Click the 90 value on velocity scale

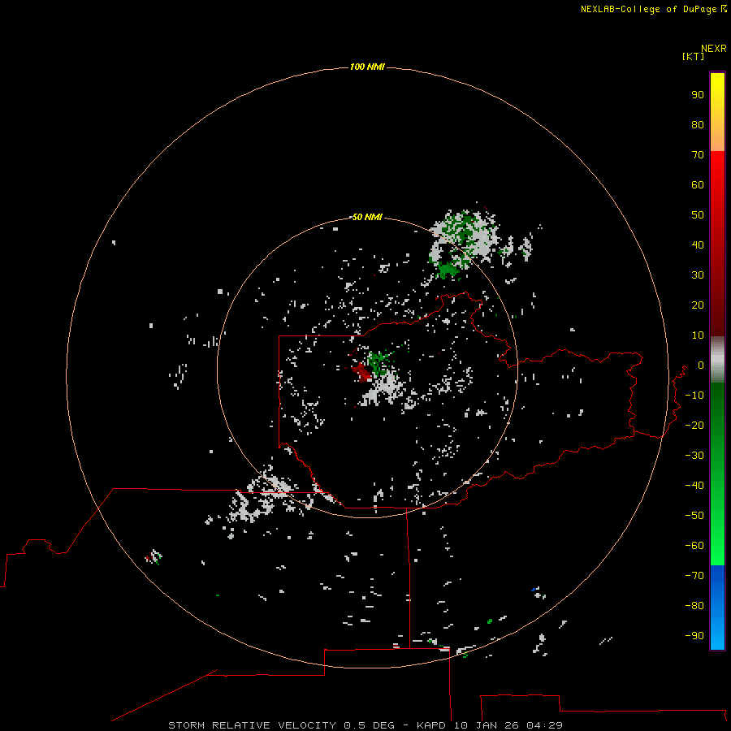tap(698, 95)
